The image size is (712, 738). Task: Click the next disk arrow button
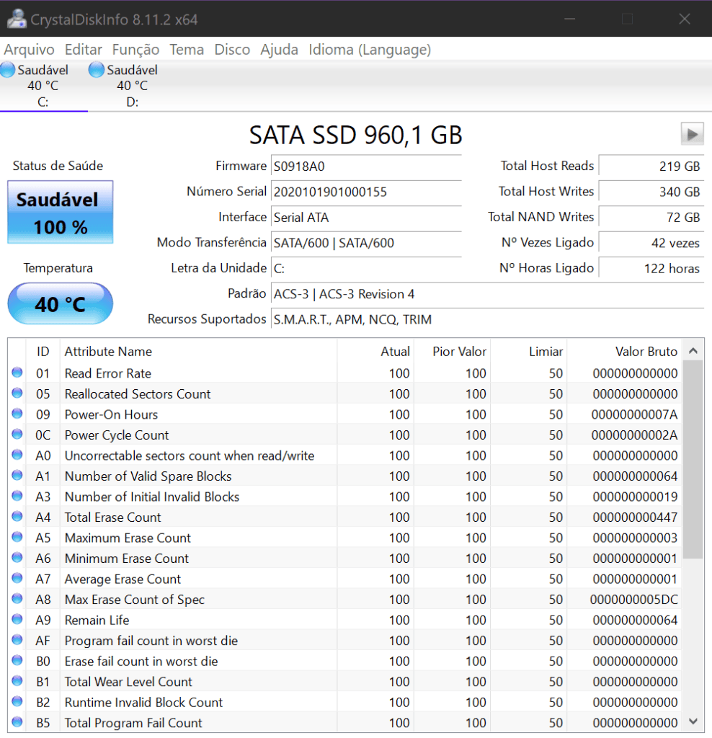pos(693,134)
